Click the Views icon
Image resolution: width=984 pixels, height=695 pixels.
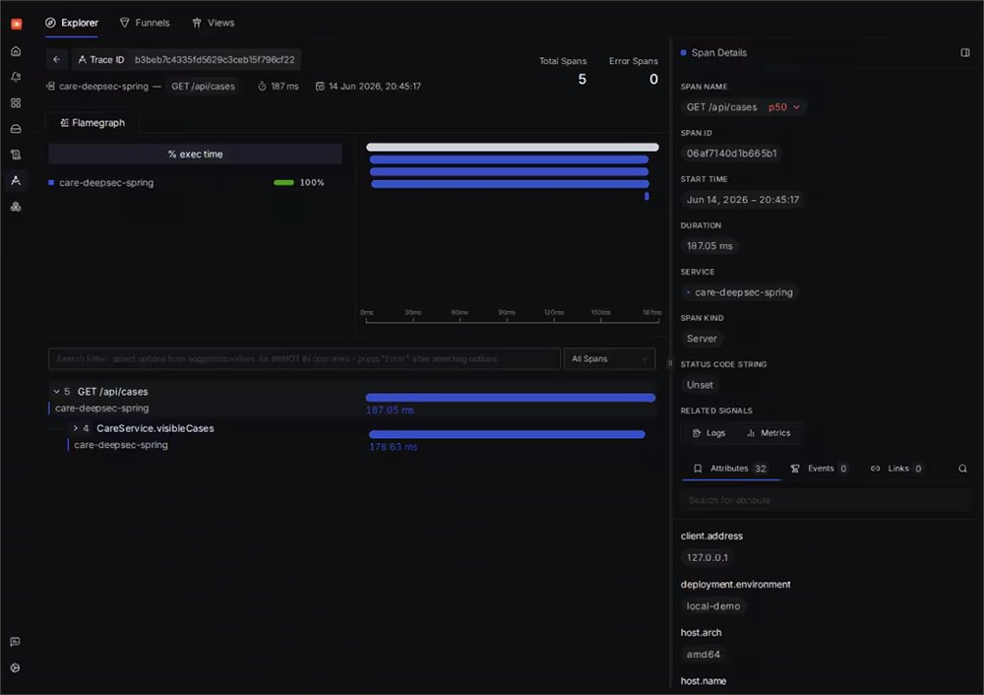click(x=197, y=23)
